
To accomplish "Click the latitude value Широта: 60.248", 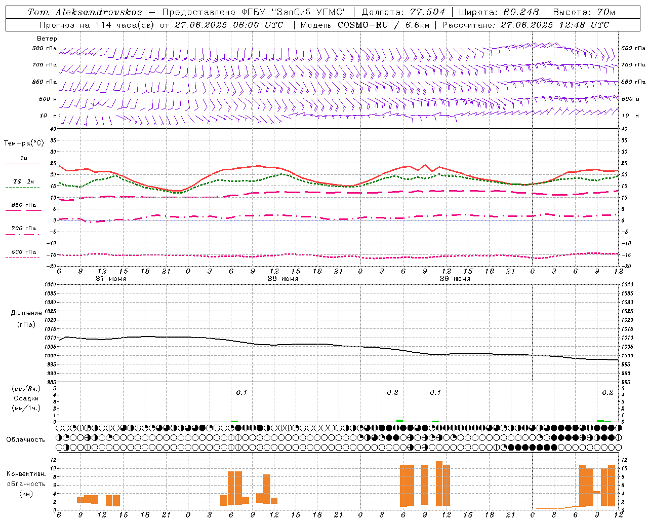I will (x=499, y=12).
